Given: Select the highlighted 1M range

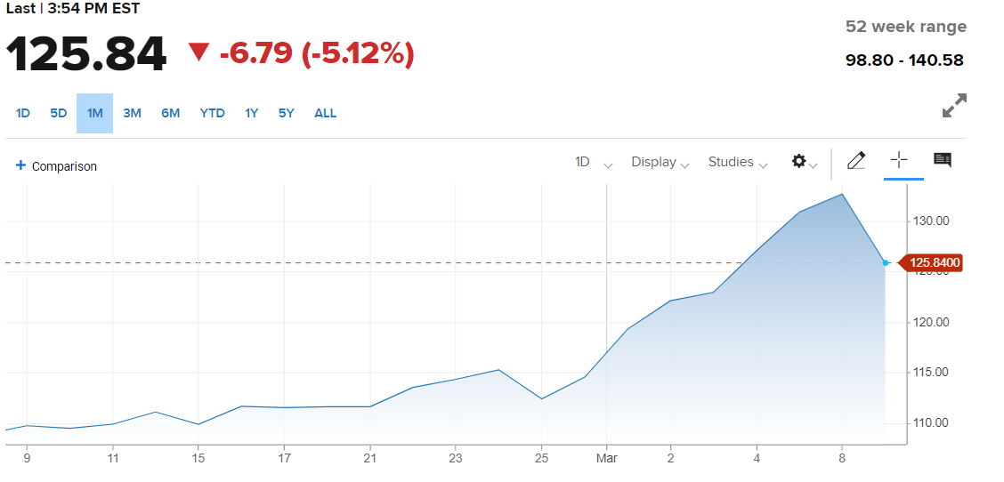Looking at the screenshot, I should point(94,113).
